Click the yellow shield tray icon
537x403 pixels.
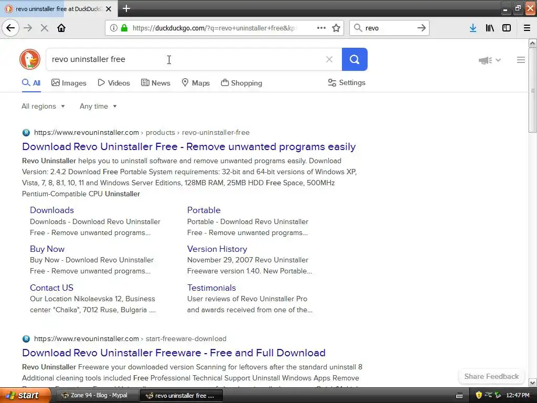479,395
